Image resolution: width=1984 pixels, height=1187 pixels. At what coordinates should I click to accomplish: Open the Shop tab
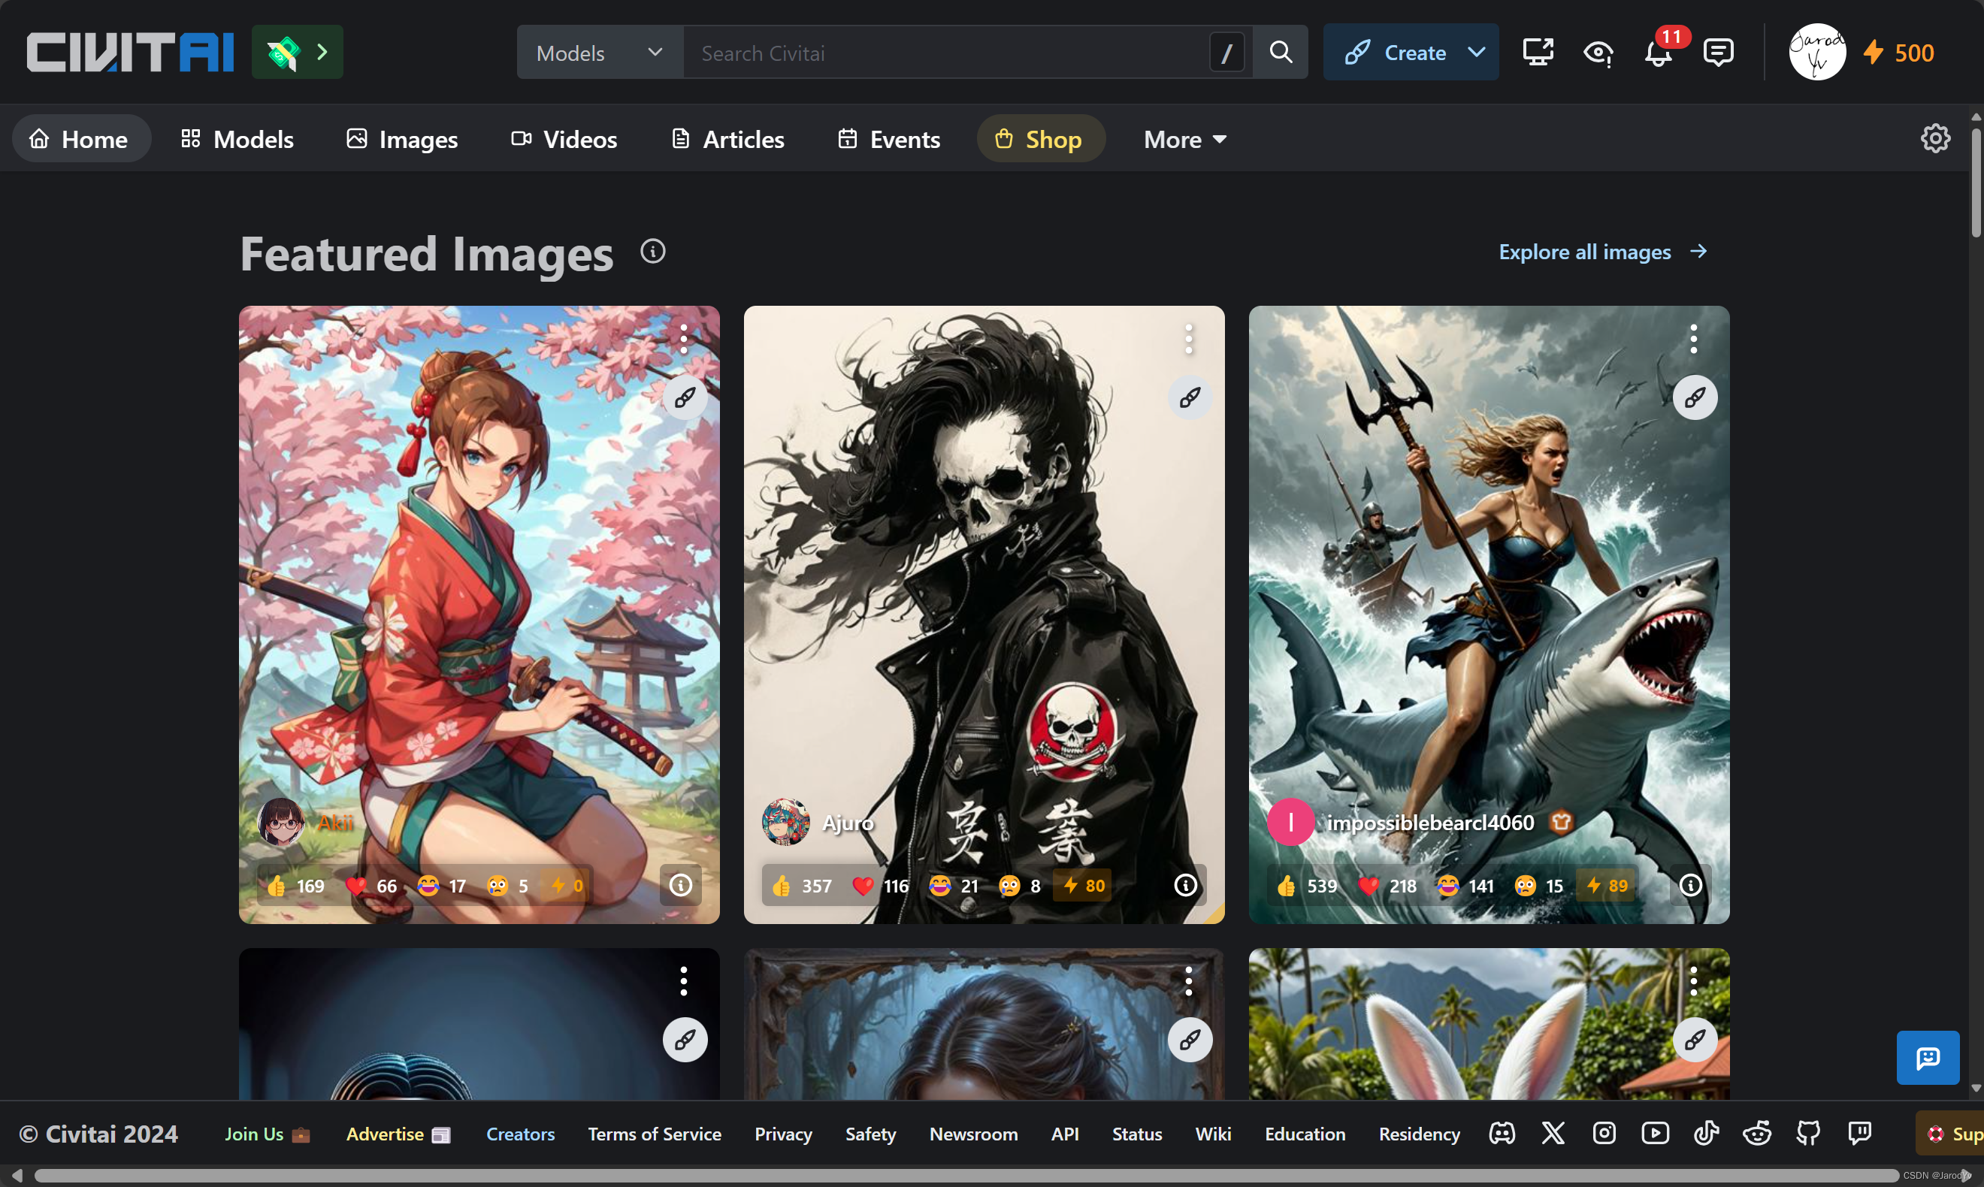pyautogui.click(x=1039, y=139)
